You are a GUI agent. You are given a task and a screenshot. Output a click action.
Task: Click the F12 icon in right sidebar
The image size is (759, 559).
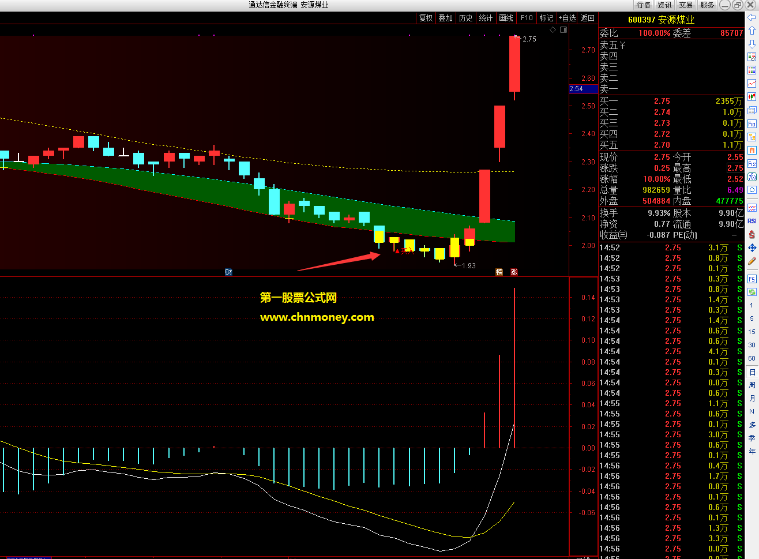tap(752, 163)
